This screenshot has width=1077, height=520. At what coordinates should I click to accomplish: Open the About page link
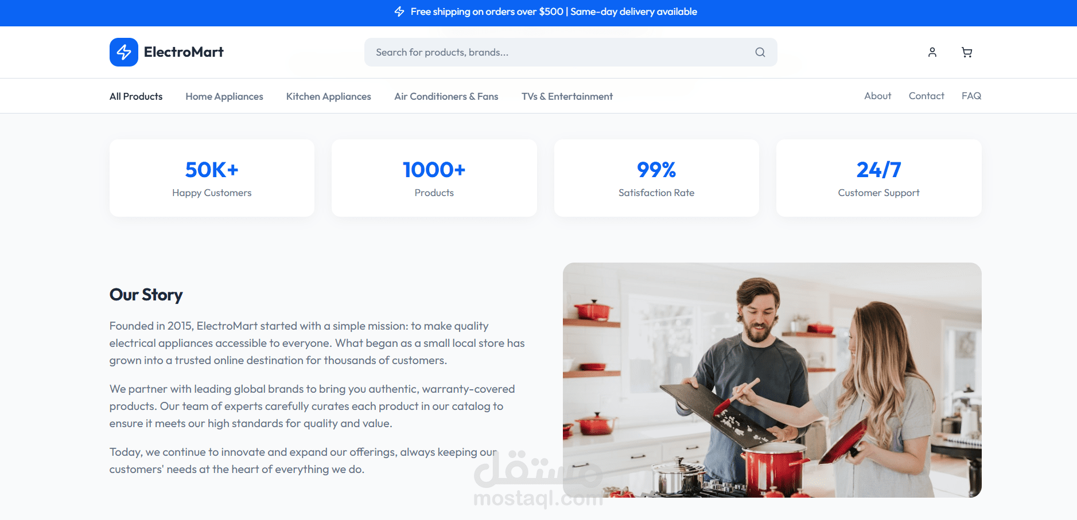878,96
